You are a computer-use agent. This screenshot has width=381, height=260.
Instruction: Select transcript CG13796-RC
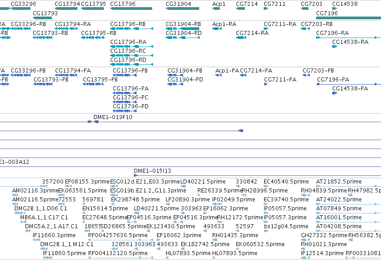(x=128, y=51)
